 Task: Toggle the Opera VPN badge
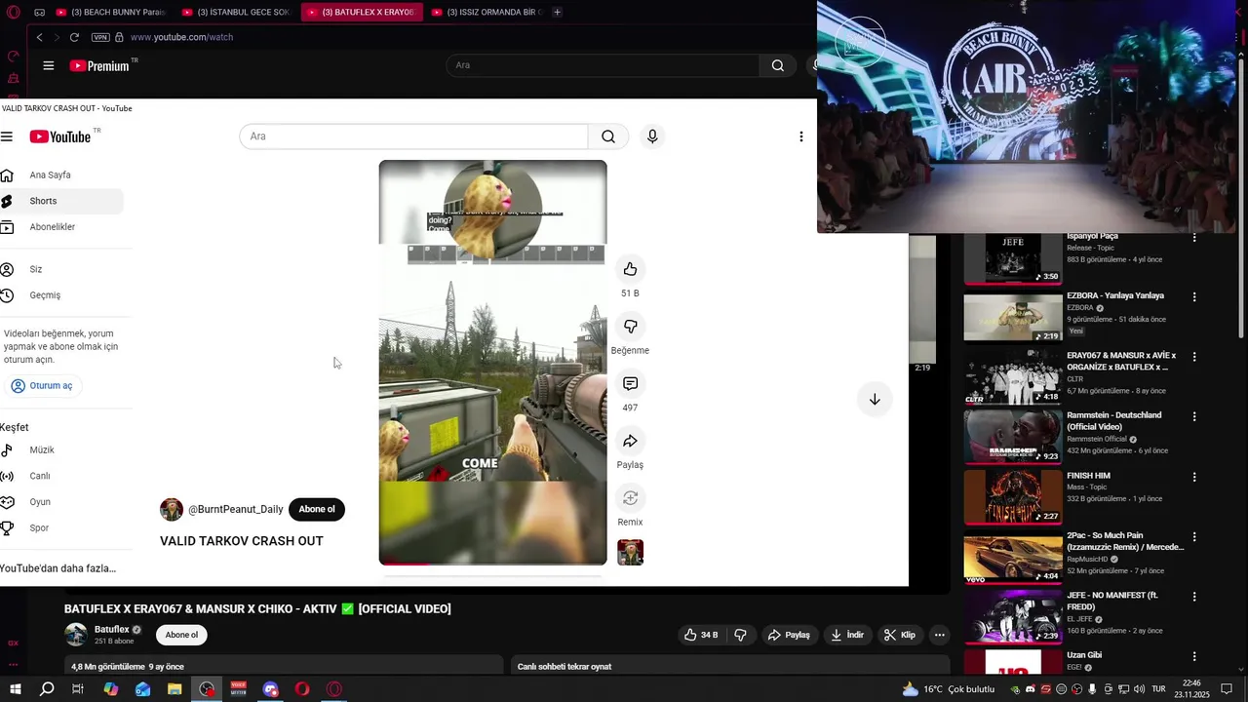click(x=100, y=37)
